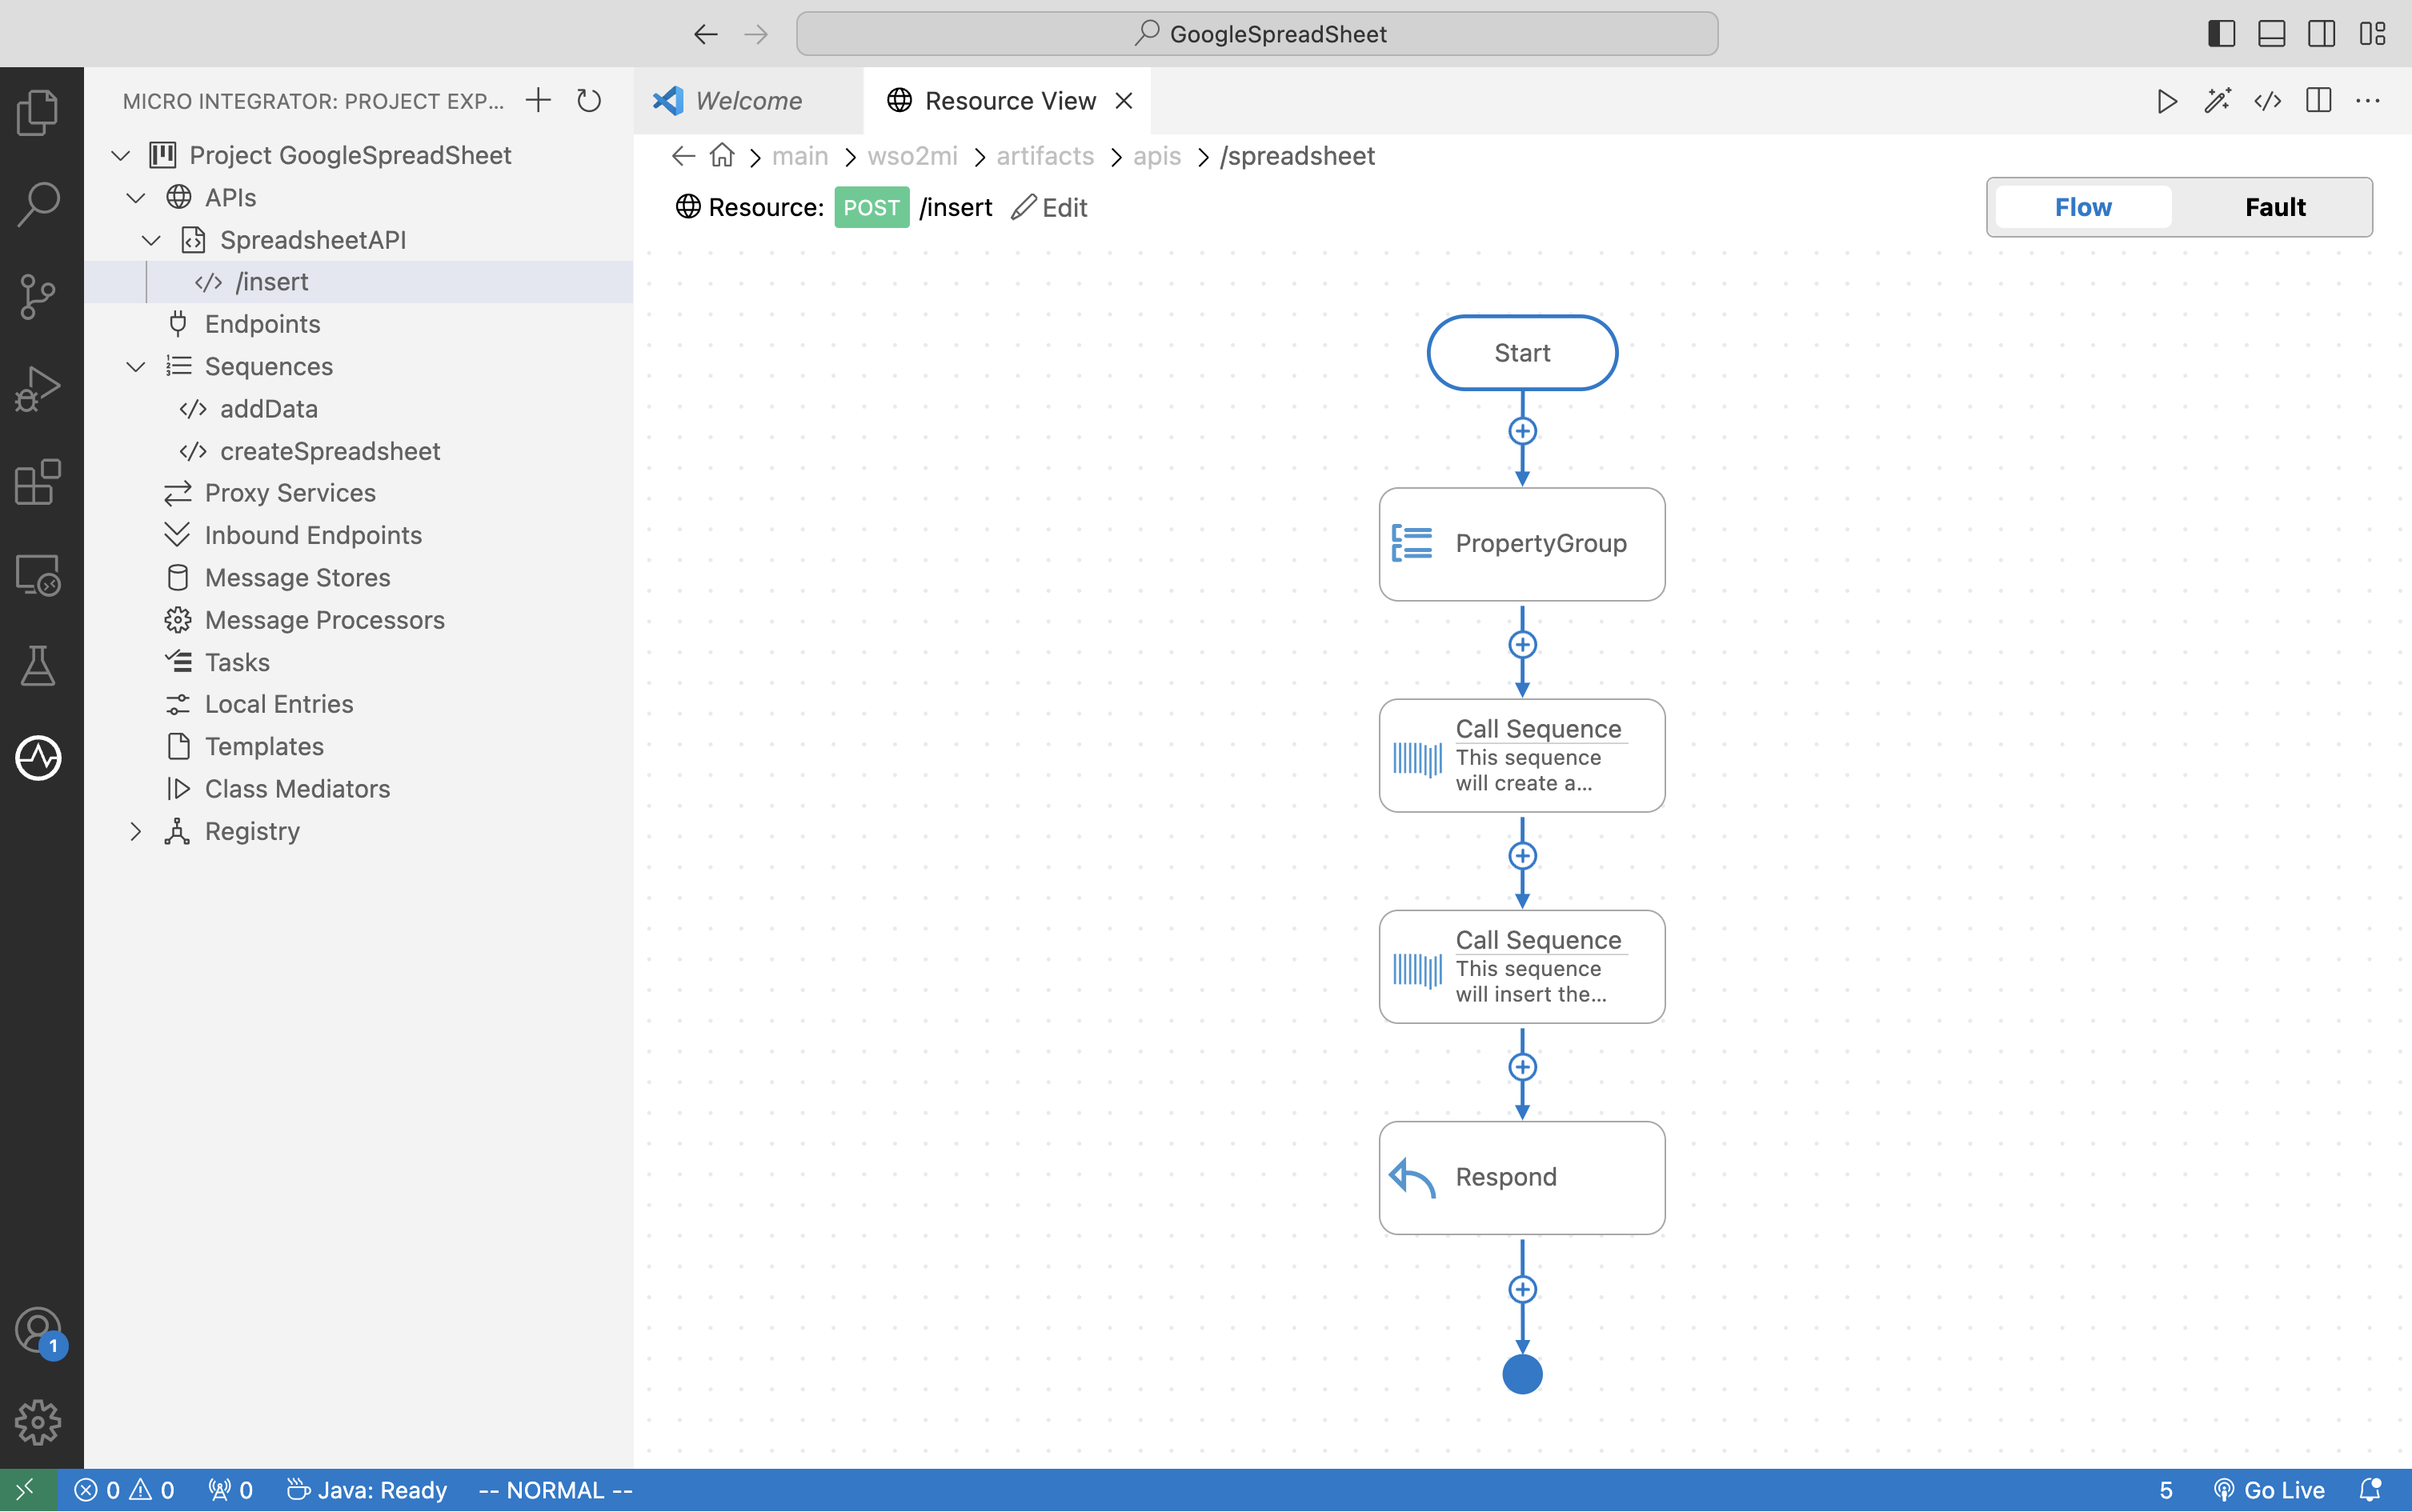Open the Accounts icon with badge
Viewport: 2412px width, 1512px height.
tap(38, 1331)
